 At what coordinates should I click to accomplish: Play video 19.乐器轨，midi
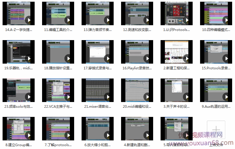tap(28, 58)
